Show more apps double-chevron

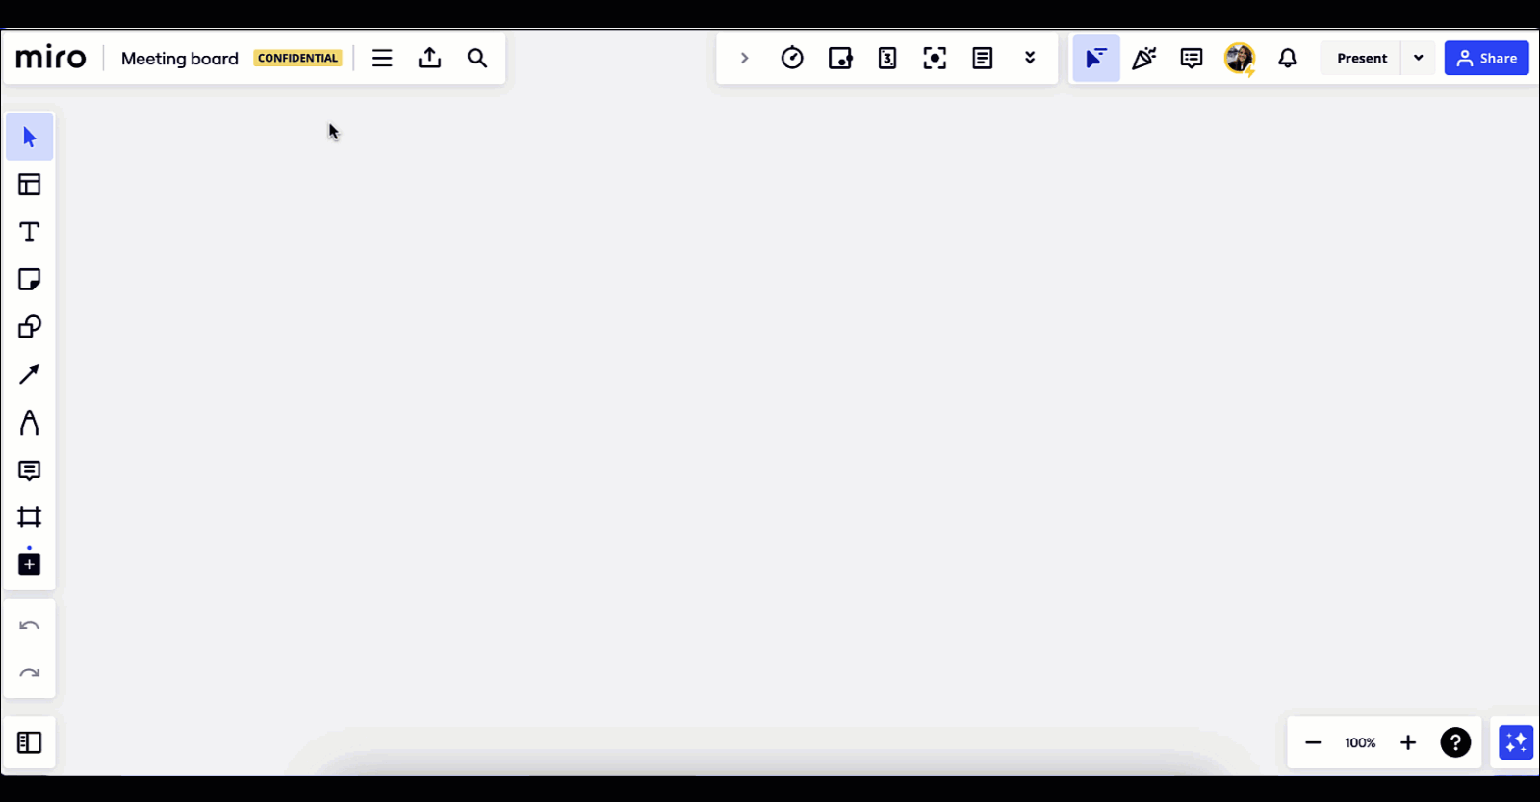pos(1030,58)
